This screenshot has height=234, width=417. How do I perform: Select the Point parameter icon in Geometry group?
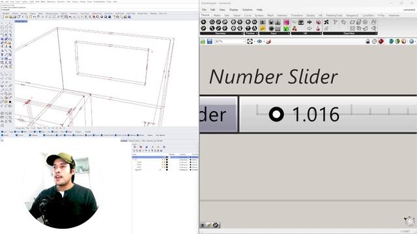203,21
